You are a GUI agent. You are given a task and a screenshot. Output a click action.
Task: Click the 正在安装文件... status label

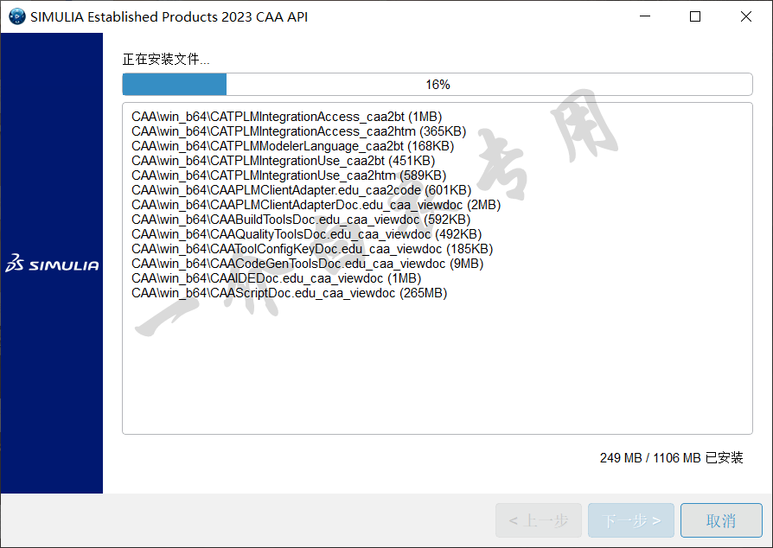[x=166, y=60]
